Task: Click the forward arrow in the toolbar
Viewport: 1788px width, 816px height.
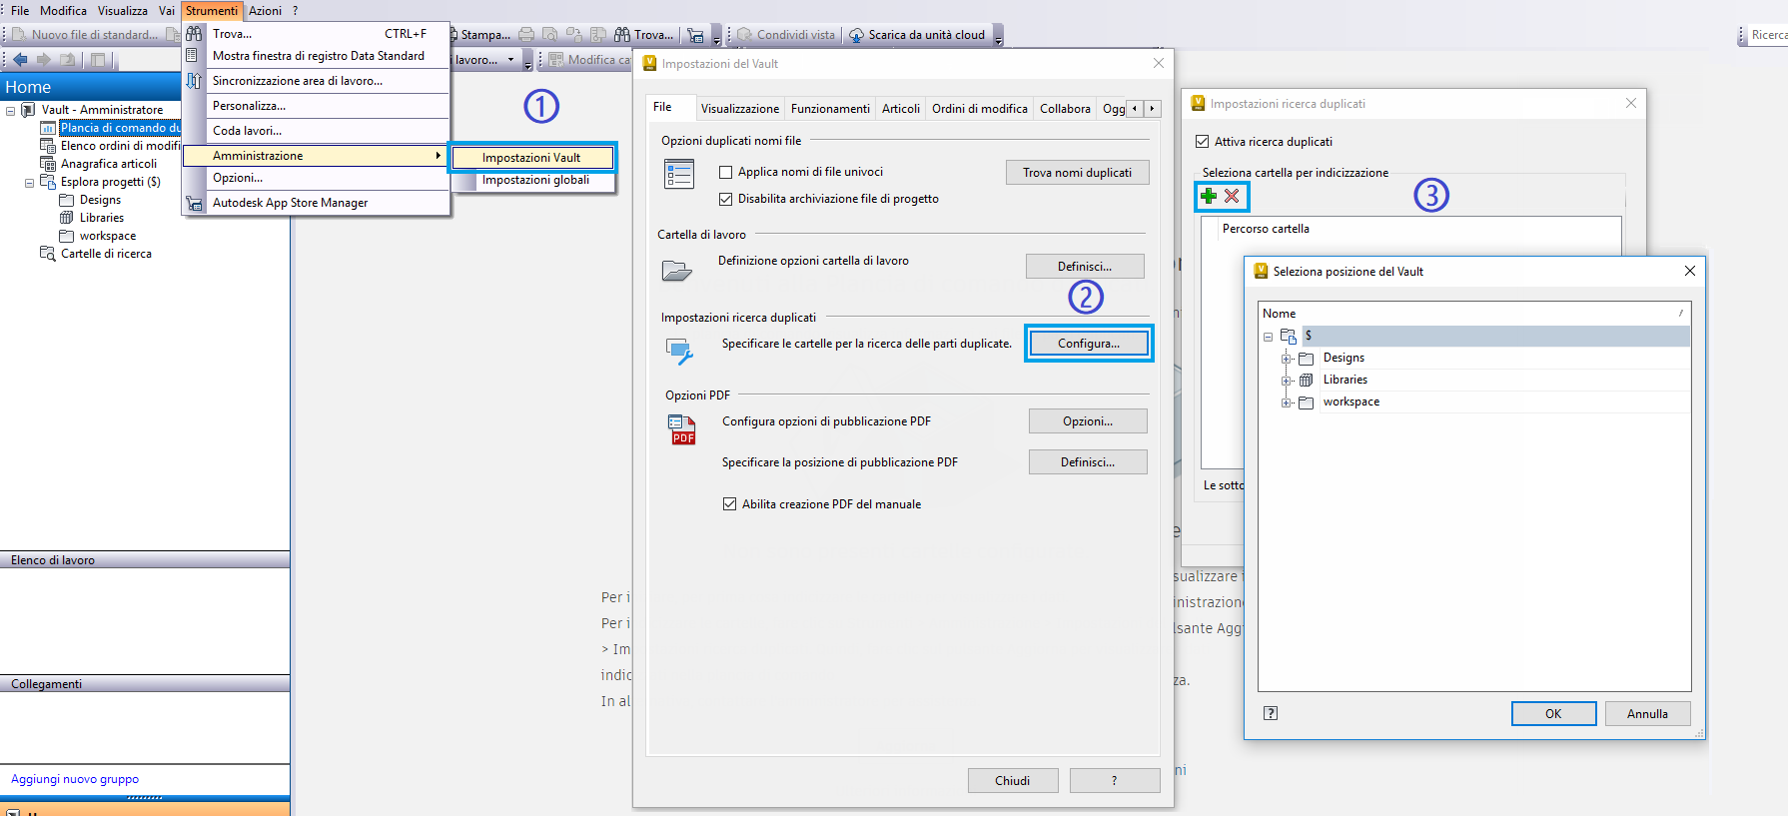Action: pos(43,60)
